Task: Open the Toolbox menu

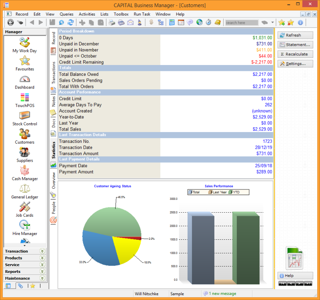Action: click(121, 14)
